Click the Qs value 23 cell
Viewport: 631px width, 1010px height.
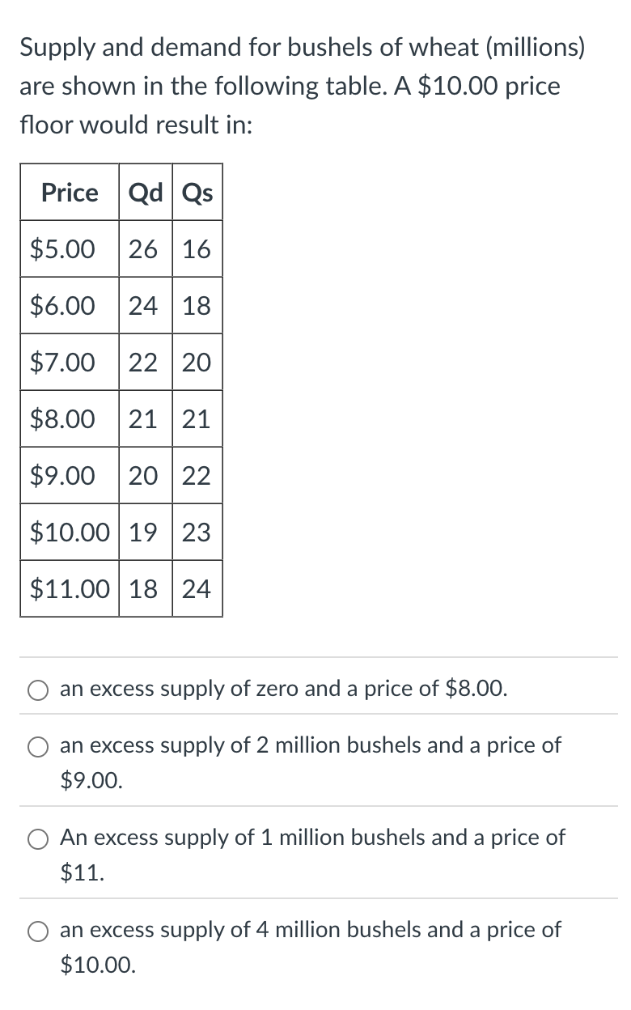click(197, 533)
